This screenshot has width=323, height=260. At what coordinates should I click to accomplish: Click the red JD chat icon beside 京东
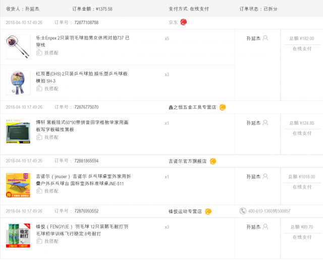click(x=183, y=22)
